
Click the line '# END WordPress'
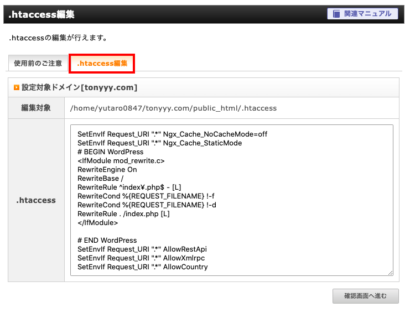click(107, 241)
